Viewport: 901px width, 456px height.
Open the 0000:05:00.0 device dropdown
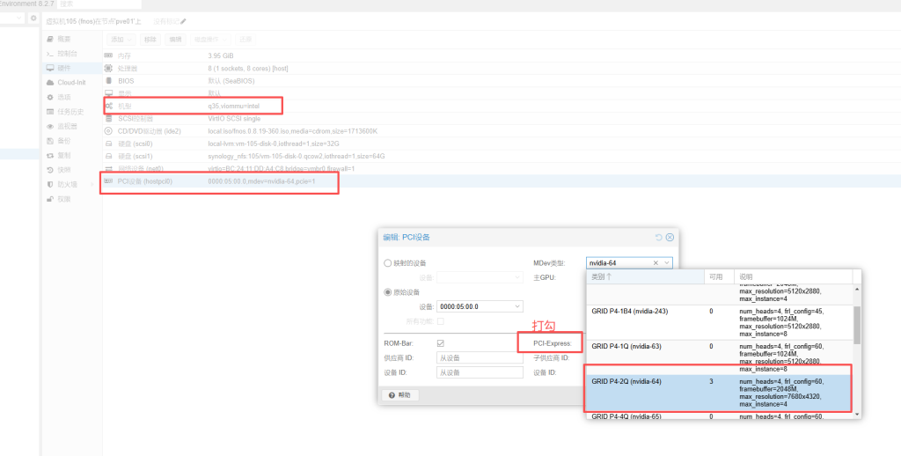[x=516, y=306]
